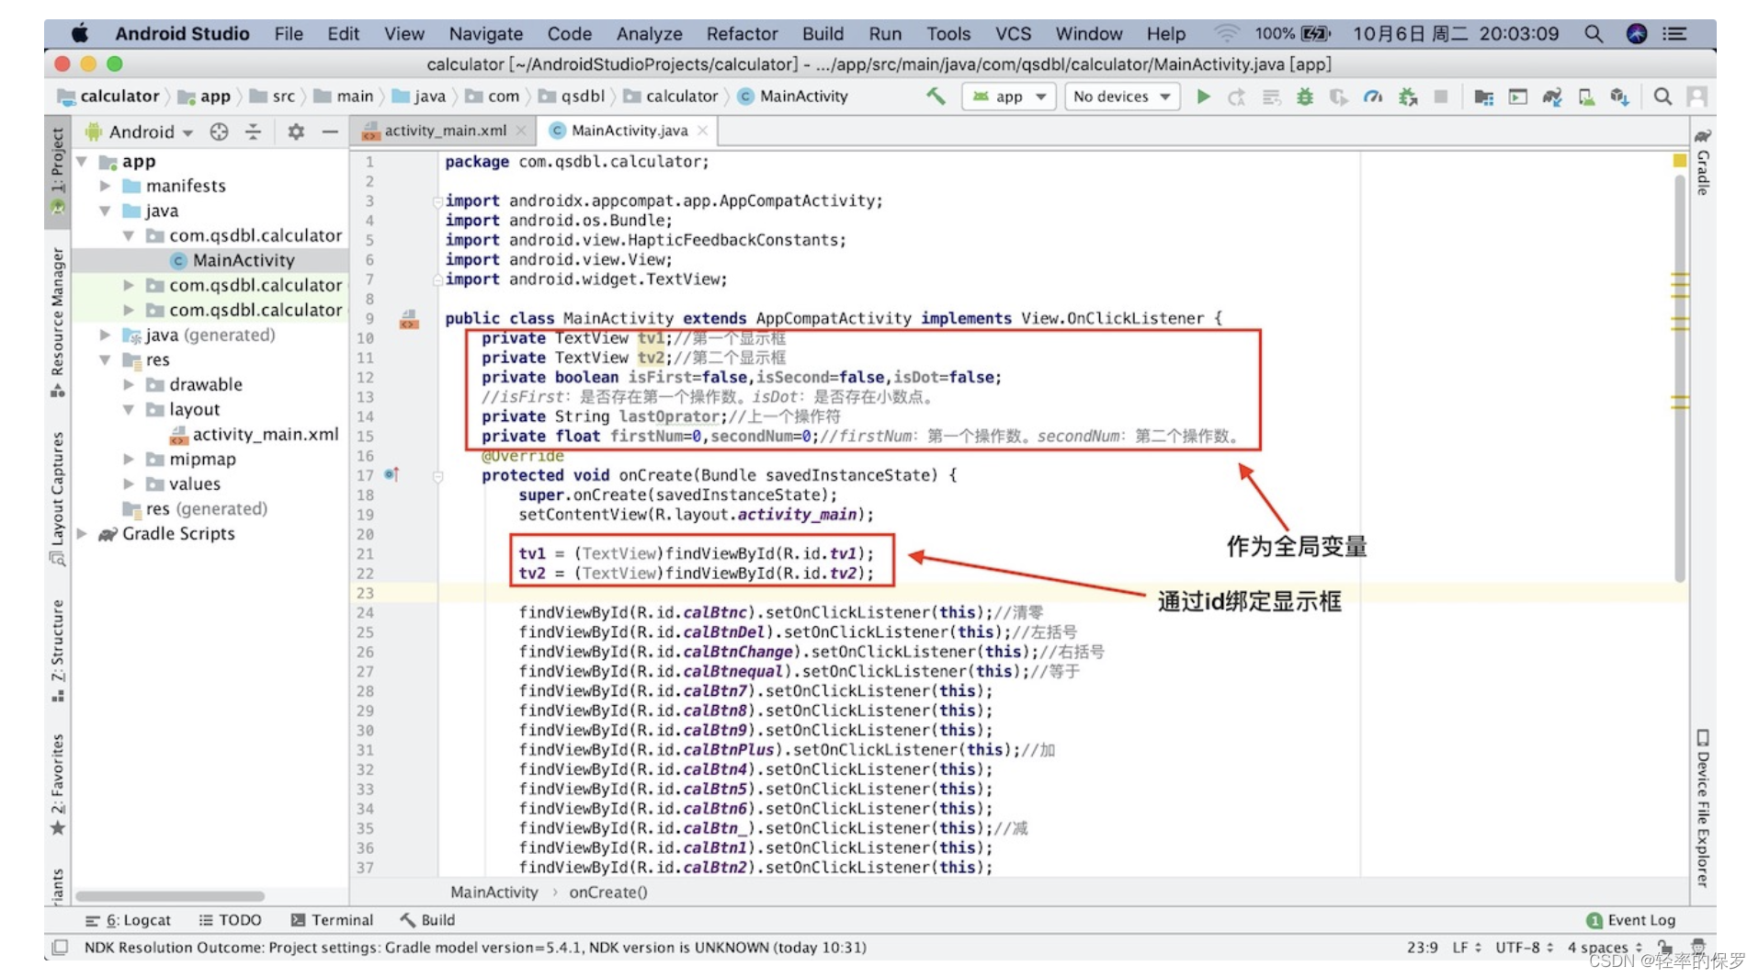Open the Build tool window
Viewport: 1759px width, 978px height.
tap(427, 920)
